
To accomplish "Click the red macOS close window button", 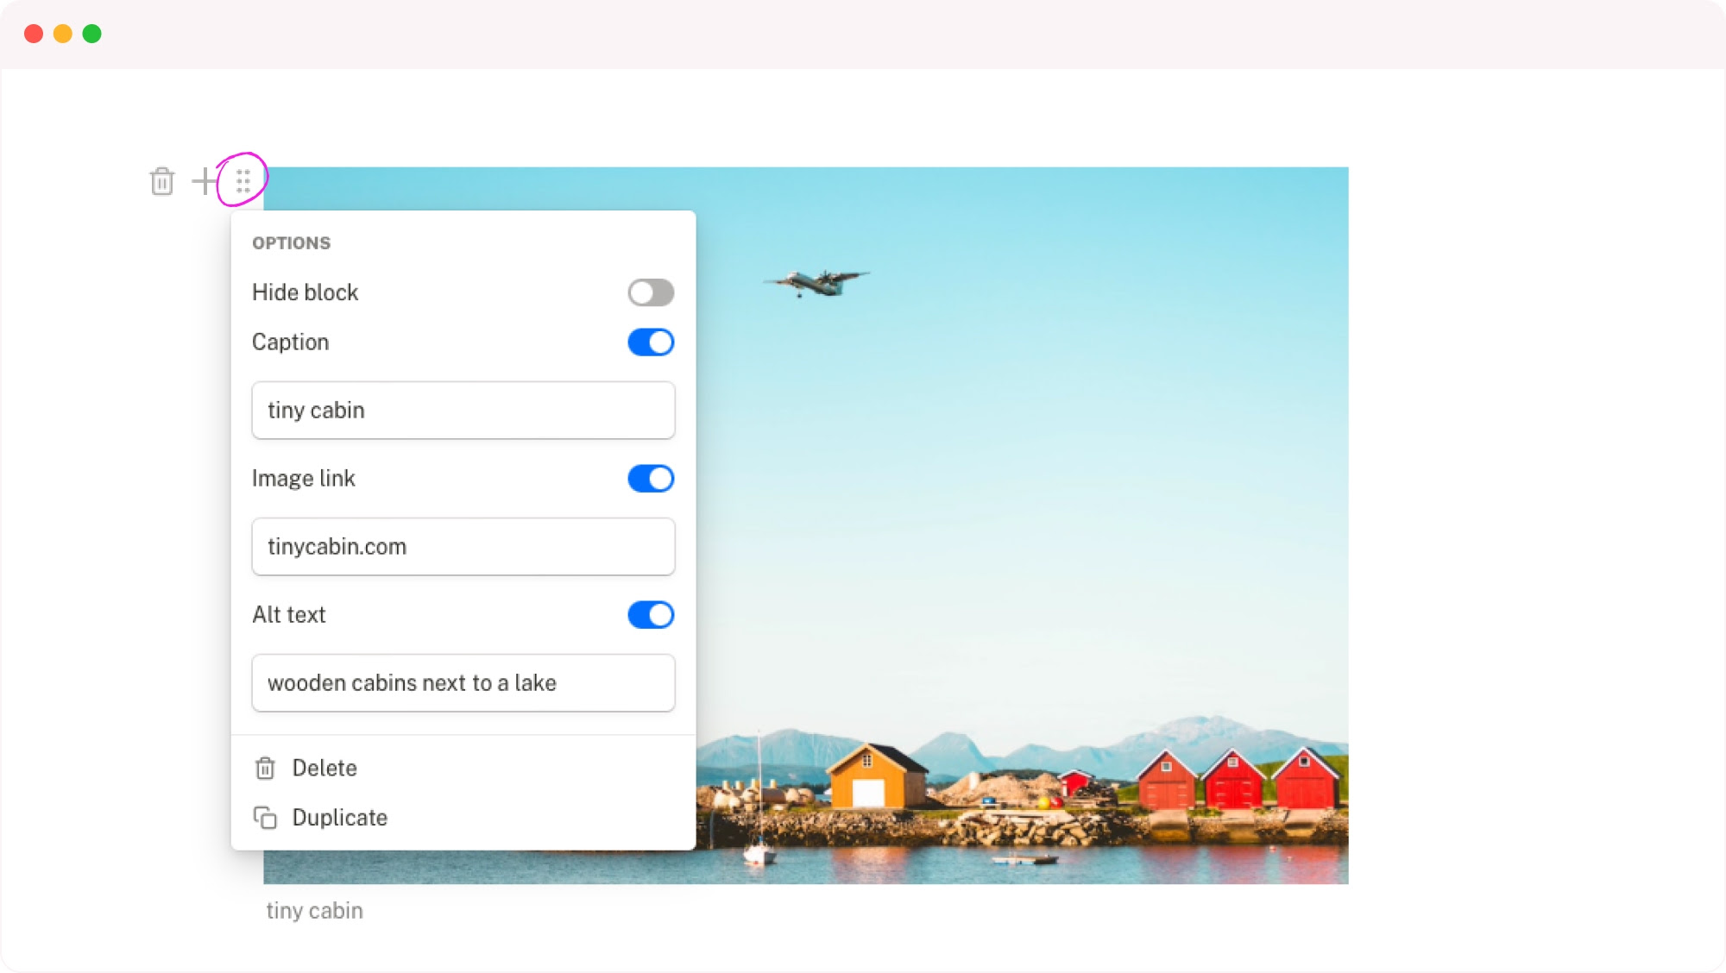I will [x=34, y=34].
